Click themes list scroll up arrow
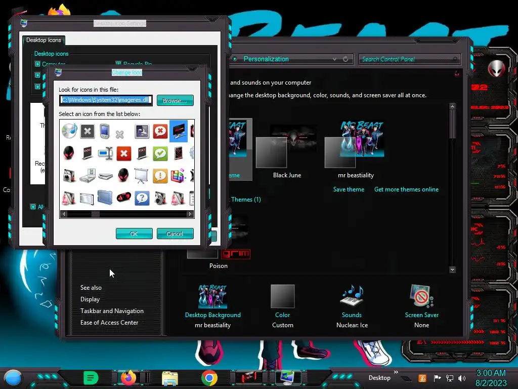Image resolution: width=518 pixels, height=389 pixels. (x=453, y=106)
